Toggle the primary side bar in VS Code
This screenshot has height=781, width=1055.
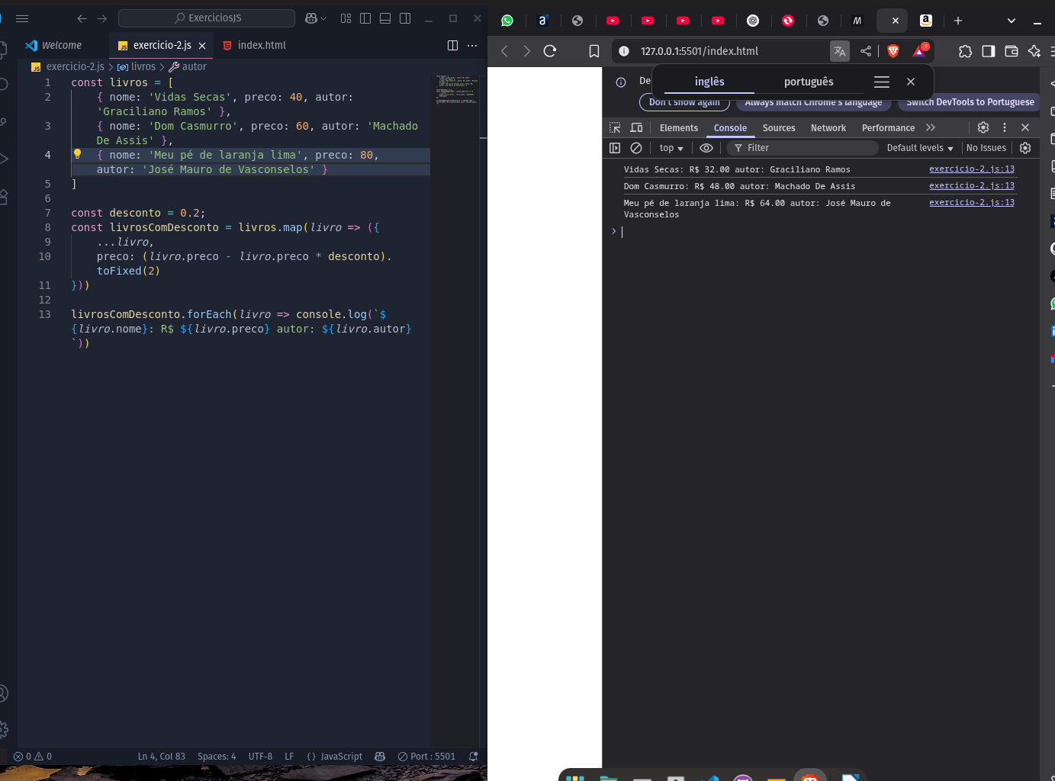tap(365, 18)
